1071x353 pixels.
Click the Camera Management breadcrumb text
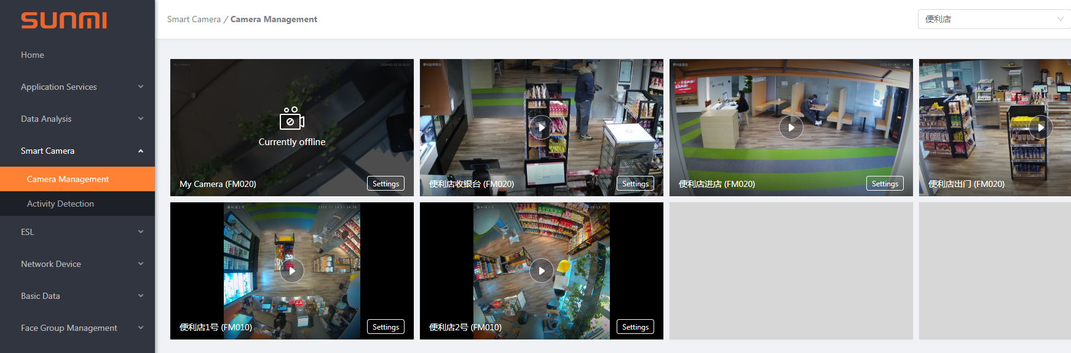[274, 19]
